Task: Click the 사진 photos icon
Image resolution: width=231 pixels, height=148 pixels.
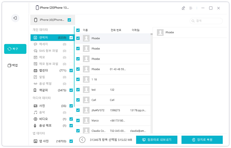Action: tap(35, 106)
